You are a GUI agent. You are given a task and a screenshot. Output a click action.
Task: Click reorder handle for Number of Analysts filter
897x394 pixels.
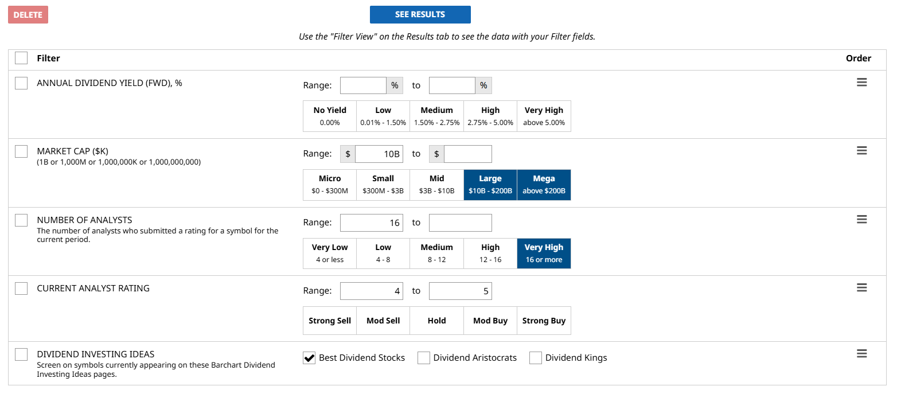[861, 220]
